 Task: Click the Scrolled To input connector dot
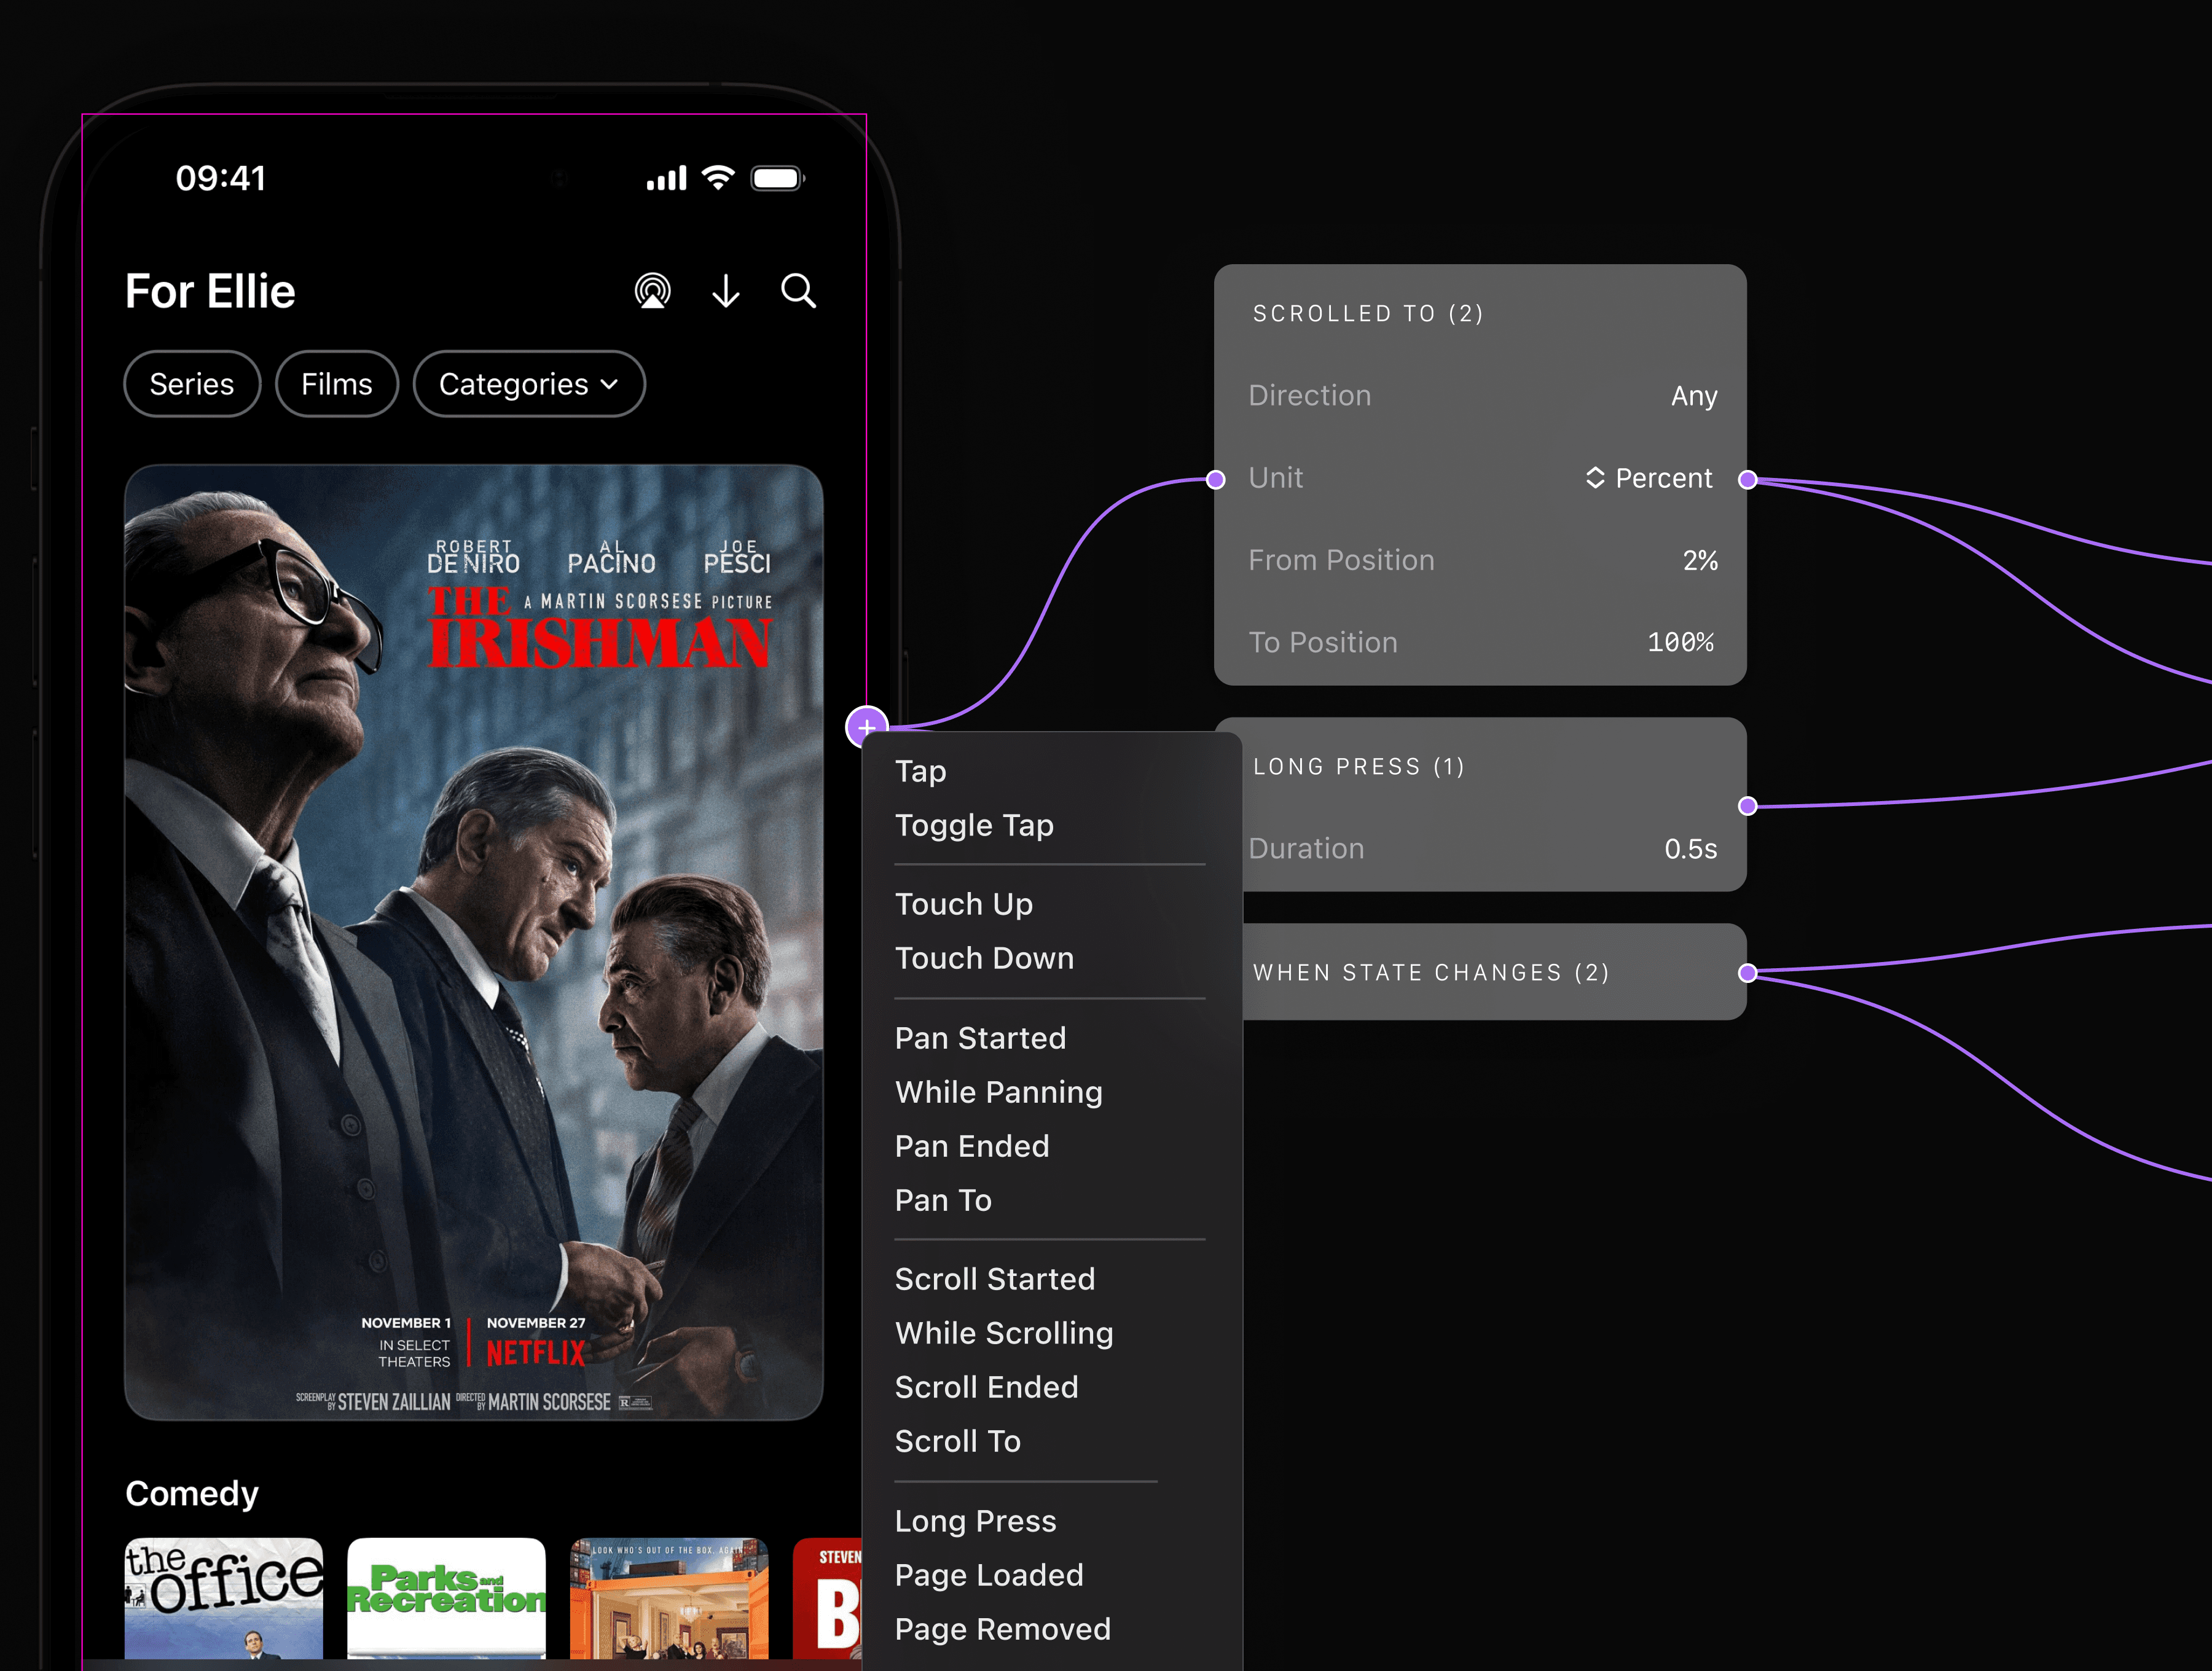[1216, 480]
